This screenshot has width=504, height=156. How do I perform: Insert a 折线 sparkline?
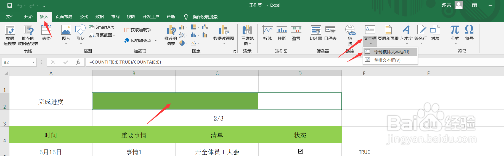(267, 33)
